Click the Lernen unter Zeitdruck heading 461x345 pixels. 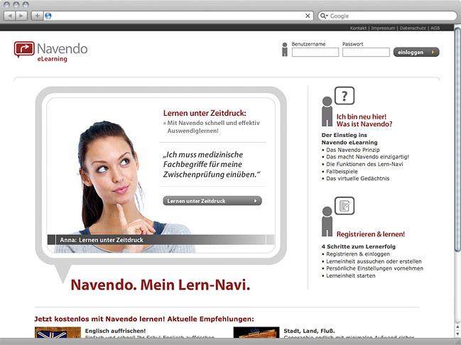click(205, 113)
